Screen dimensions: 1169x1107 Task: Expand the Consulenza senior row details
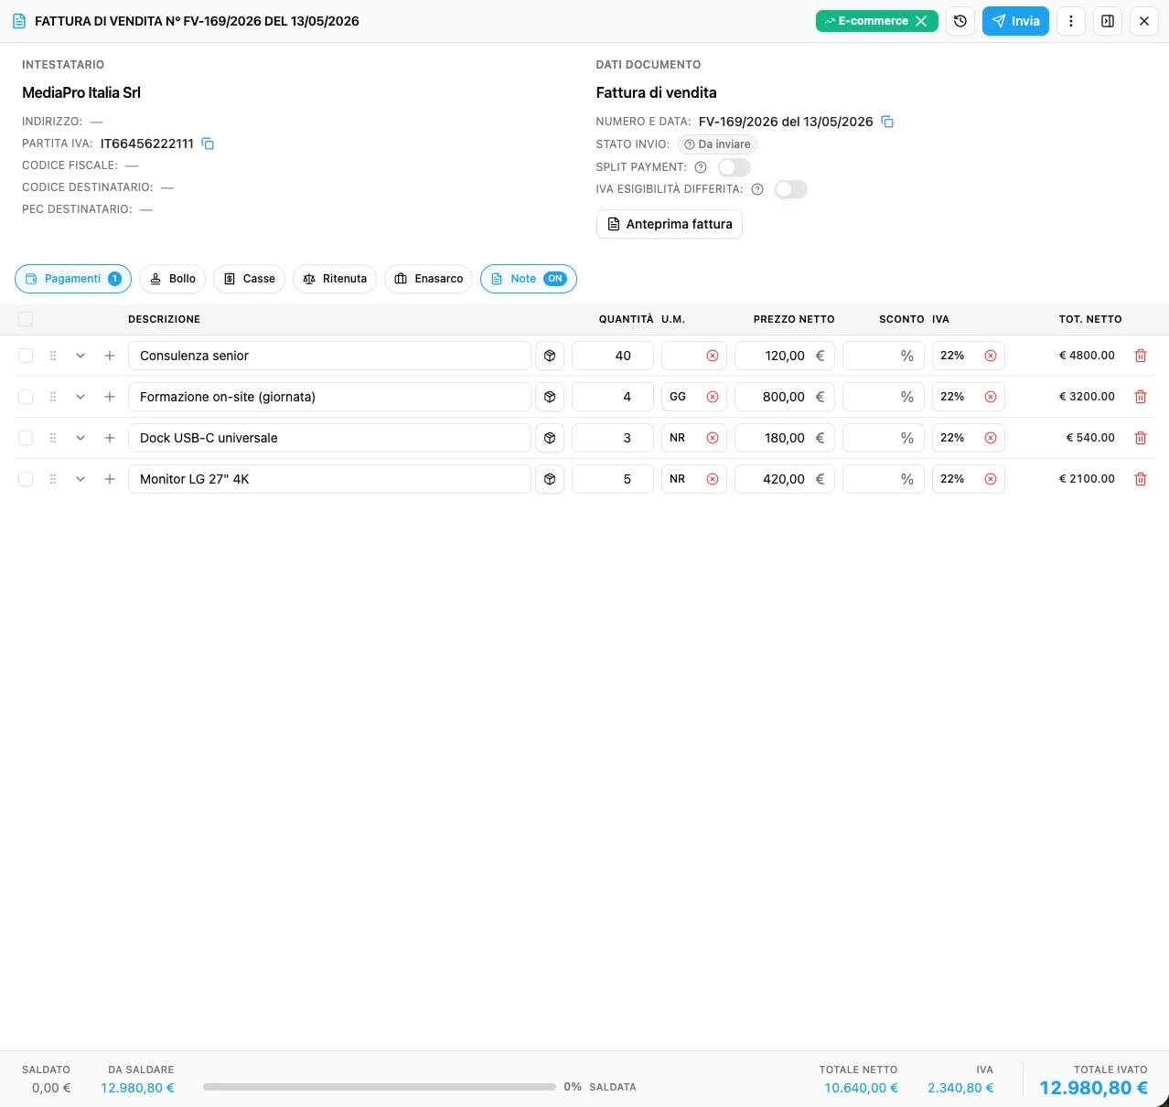pos(80,356)
